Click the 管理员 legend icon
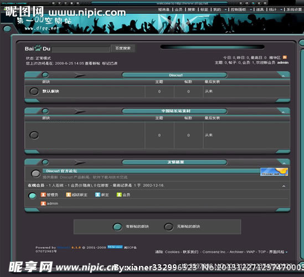Screen dimensions: 304x277 pyautogui.click(x=43, y=194)
